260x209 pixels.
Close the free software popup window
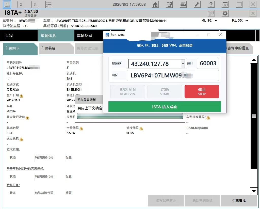(x=220, y=35)
